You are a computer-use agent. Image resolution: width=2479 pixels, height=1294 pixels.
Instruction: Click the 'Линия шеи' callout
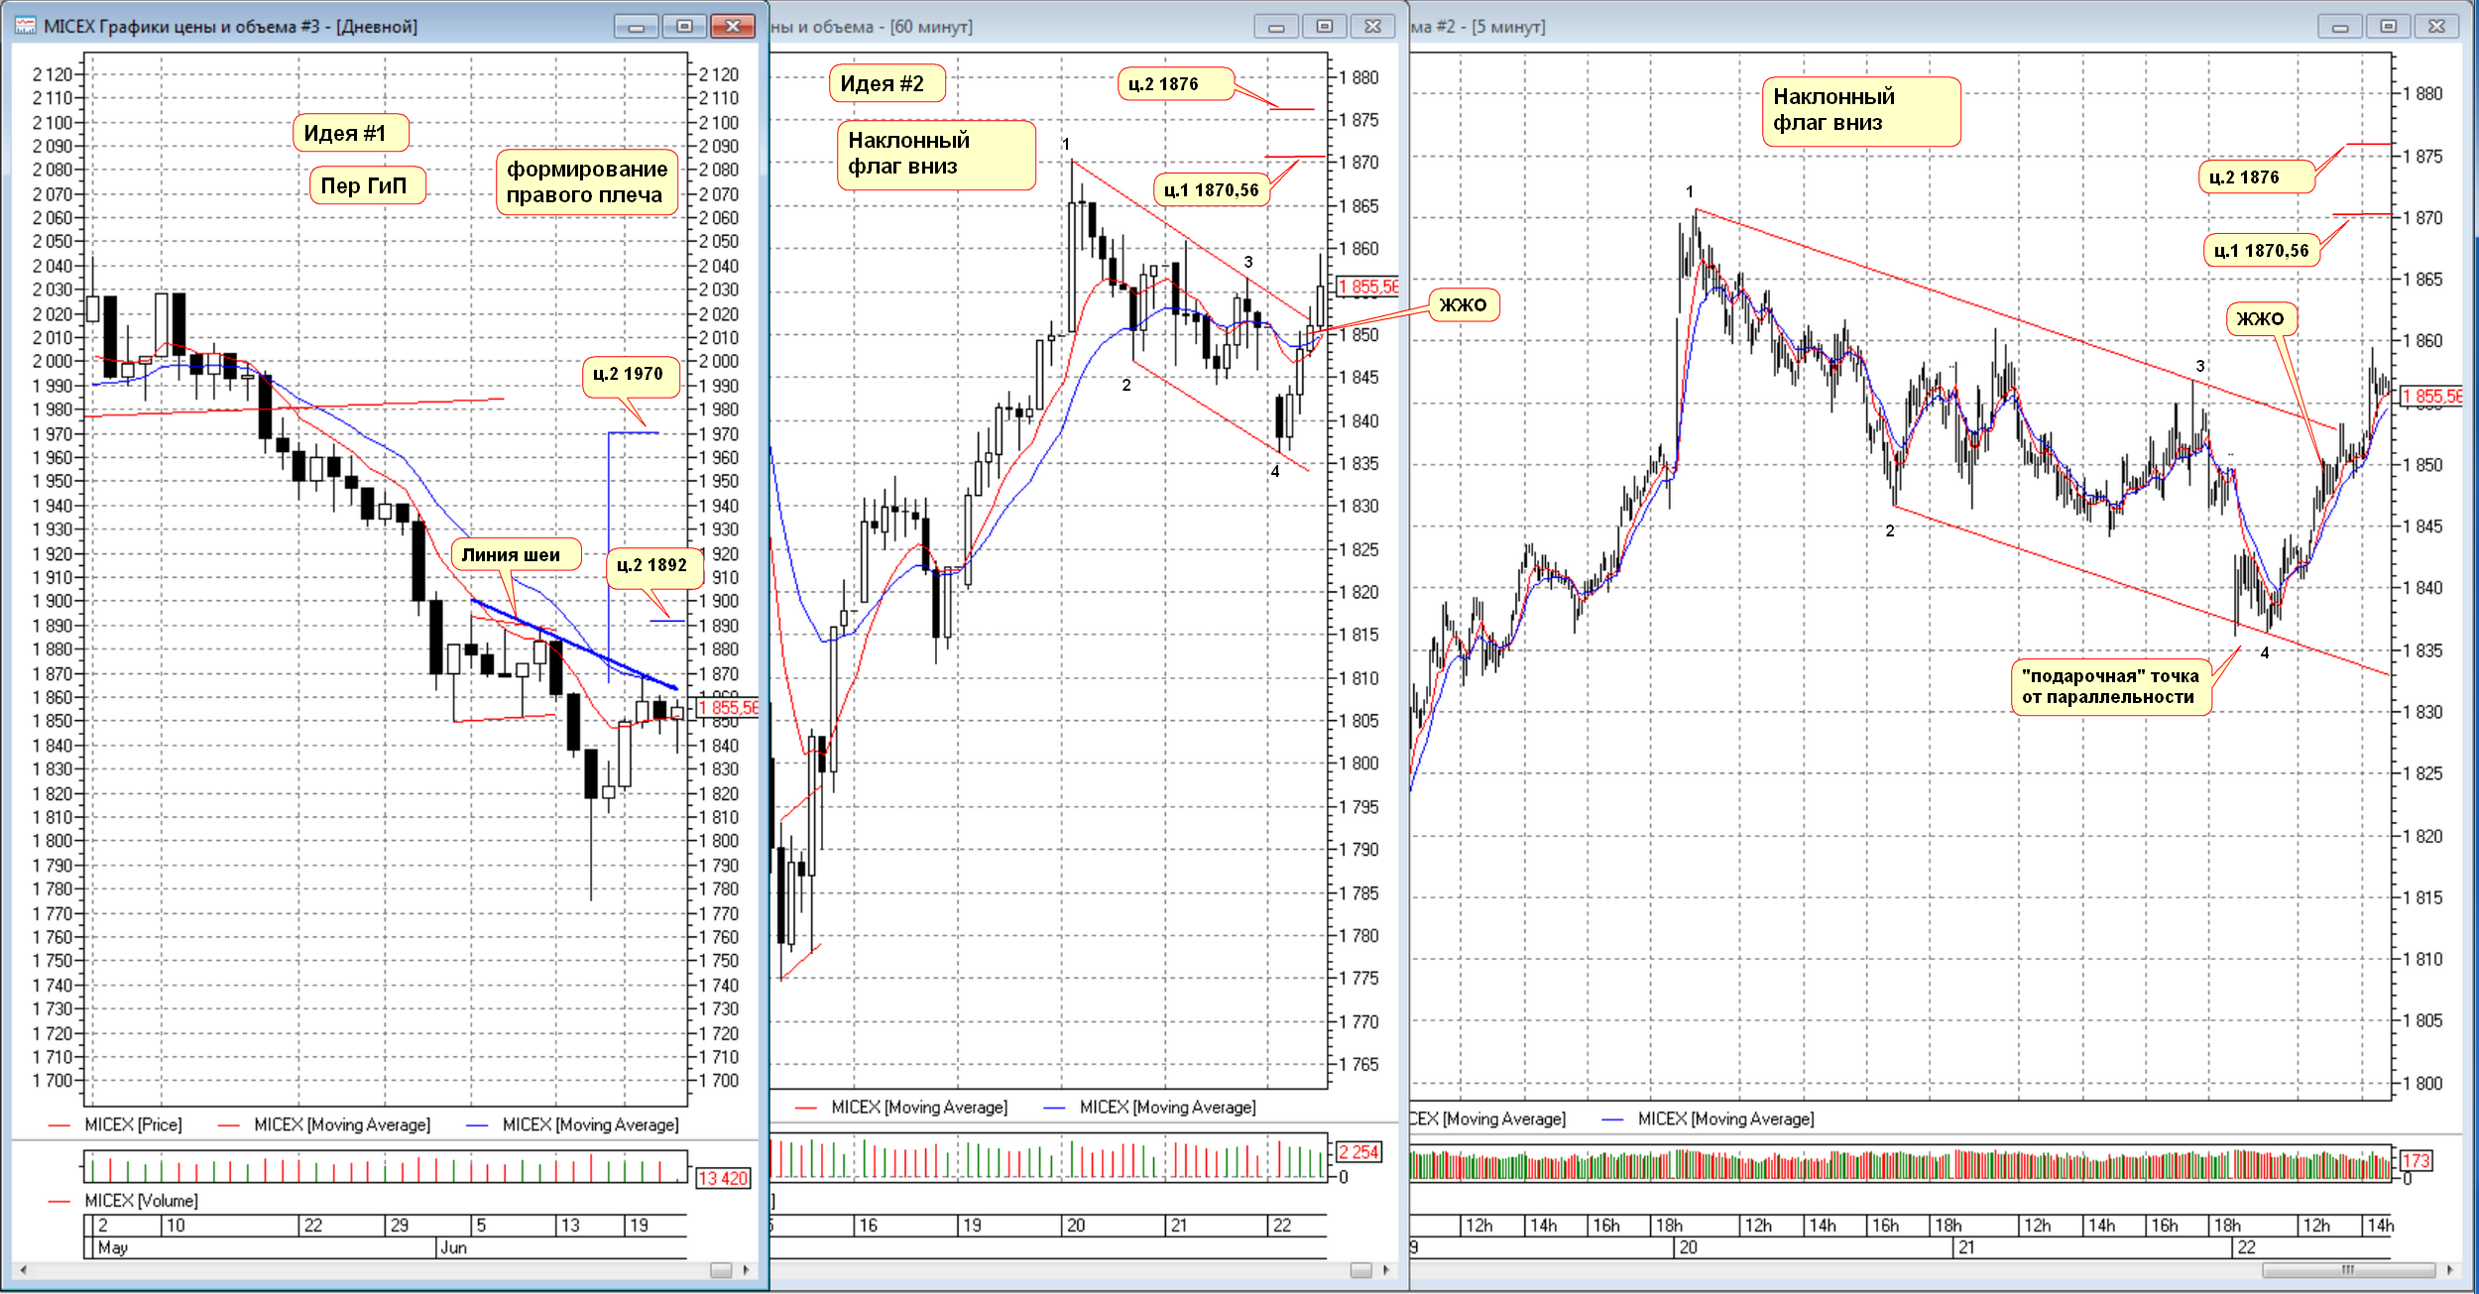pos(516,555)
